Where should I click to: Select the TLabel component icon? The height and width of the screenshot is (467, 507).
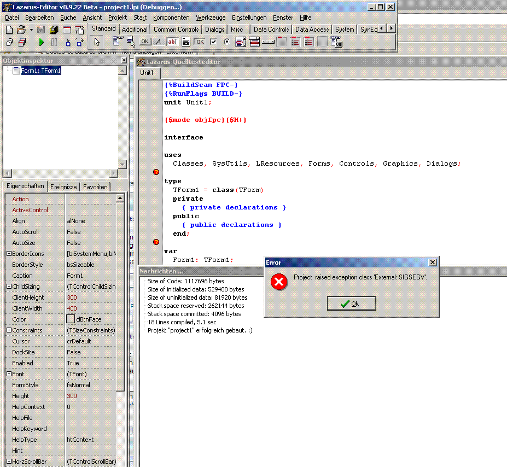tap(159, 42)
